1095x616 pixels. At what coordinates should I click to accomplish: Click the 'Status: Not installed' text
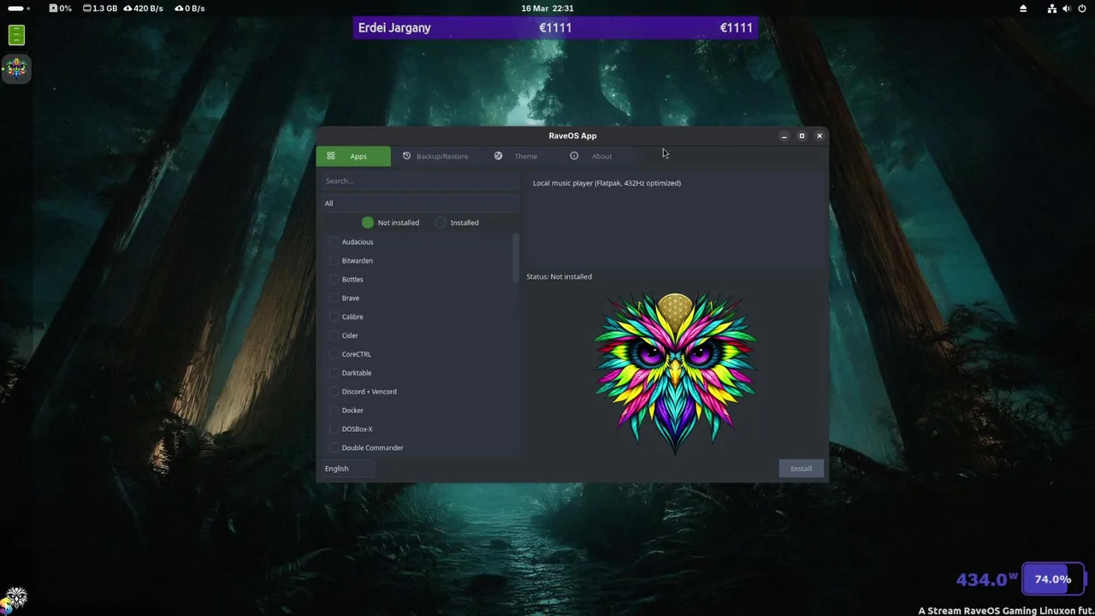tap(559, 276)
